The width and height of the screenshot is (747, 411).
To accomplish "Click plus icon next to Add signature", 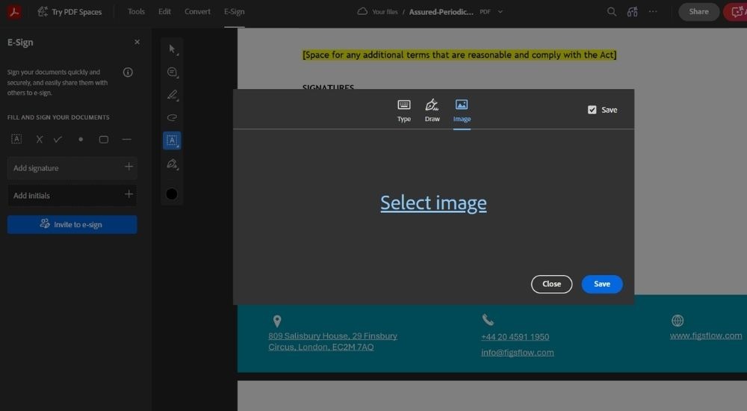I will click(x=128, y=167).
